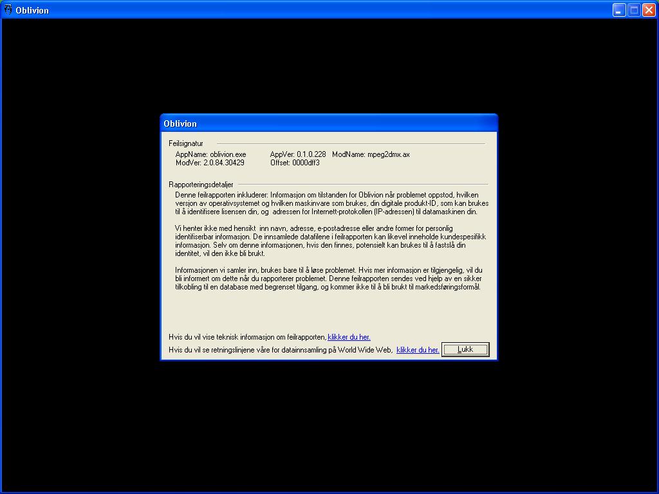Minimize the Oblivion main window
Image resolution: width=659 pixels, height=494 pixels.
click(x=619, y=10)
